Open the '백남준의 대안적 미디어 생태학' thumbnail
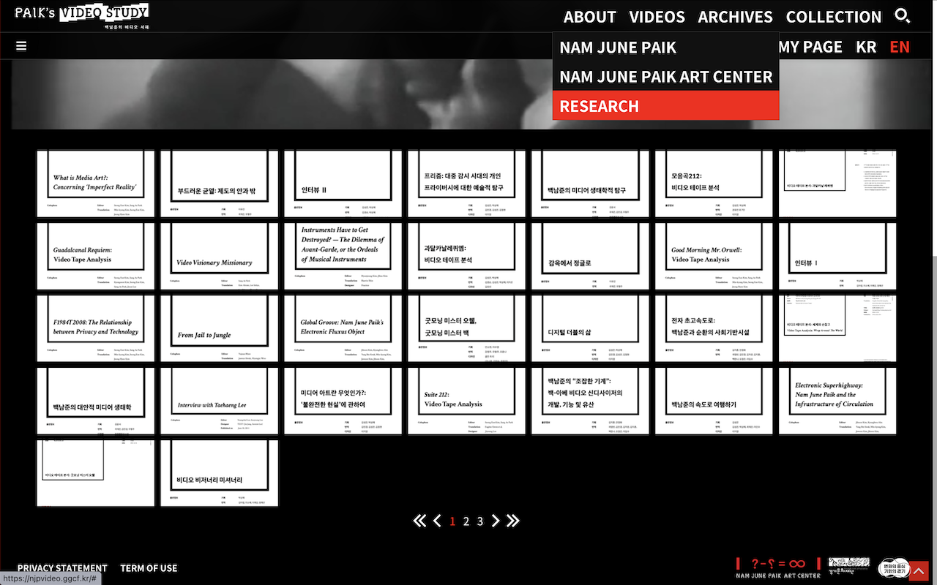The height and width of the screenshot is (585, 937). [96, 401]
